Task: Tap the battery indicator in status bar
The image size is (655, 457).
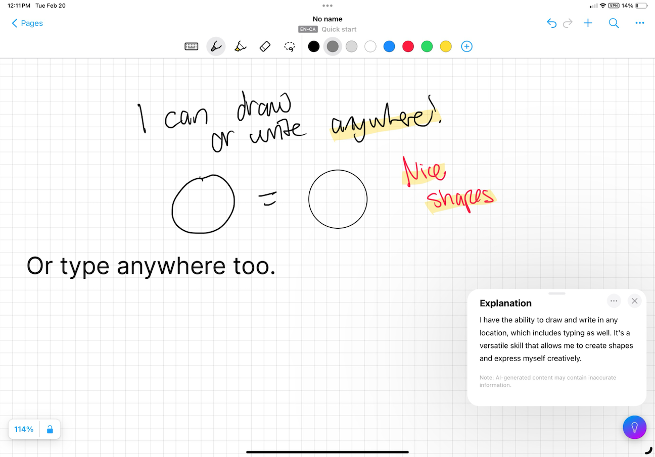Action: pyautogui.click(x=642, y=6)
